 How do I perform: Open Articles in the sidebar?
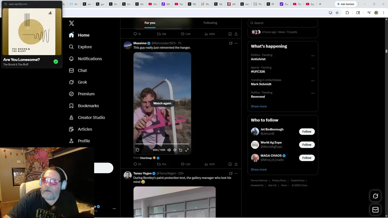tap(80, 129)
